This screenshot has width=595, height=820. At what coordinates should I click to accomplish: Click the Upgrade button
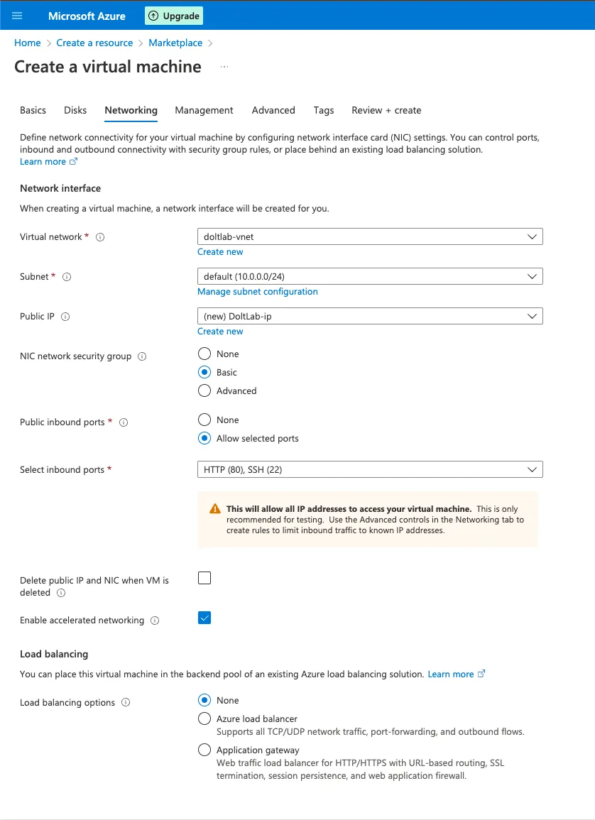[x=173, y=15]
